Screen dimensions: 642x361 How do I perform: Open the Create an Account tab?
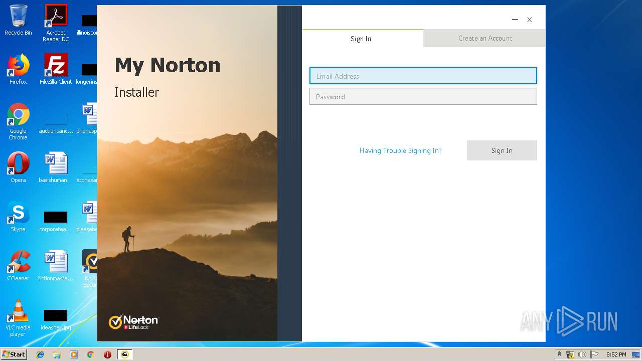(485, 38)
